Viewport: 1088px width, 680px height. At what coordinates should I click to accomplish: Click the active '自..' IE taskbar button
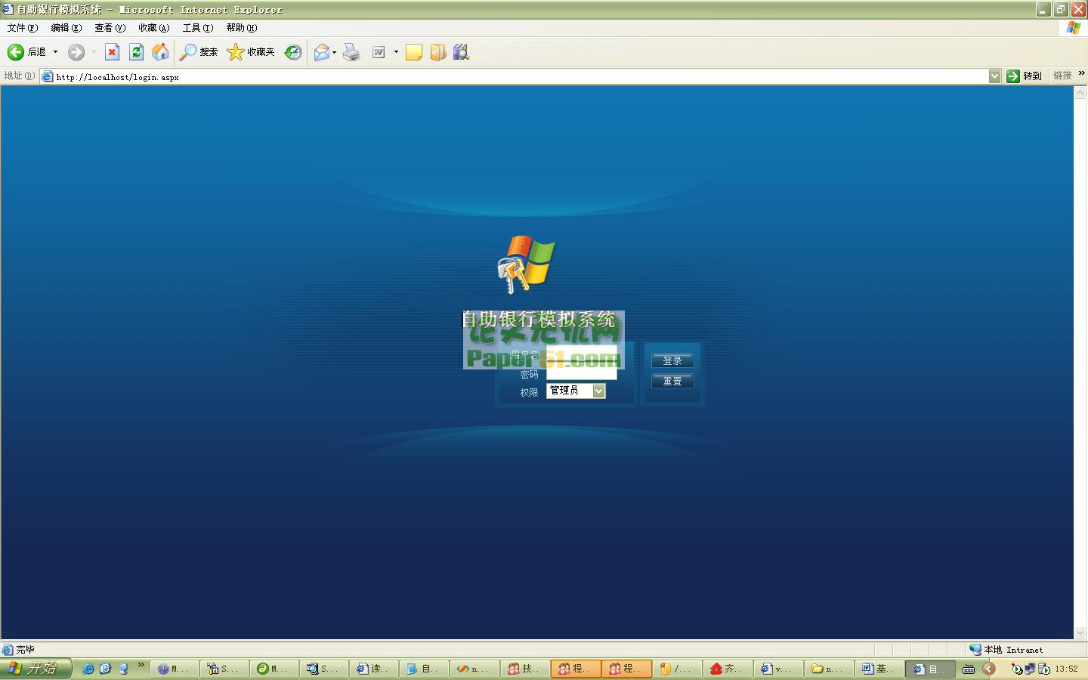[x=929, y=669]
